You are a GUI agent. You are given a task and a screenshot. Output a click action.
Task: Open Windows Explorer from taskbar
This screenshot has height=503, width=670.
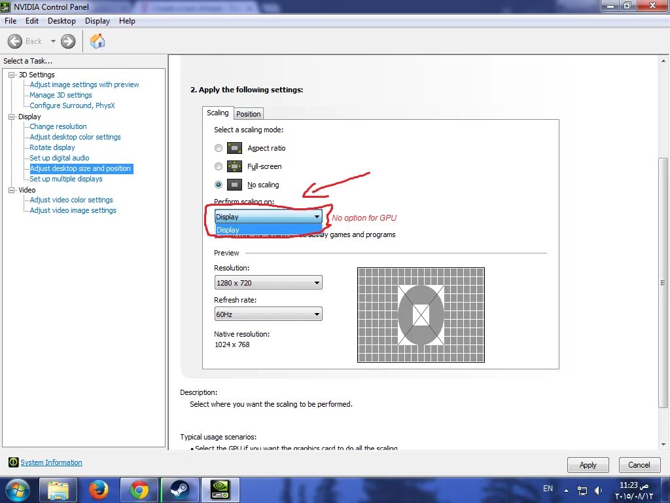[58, 490]
